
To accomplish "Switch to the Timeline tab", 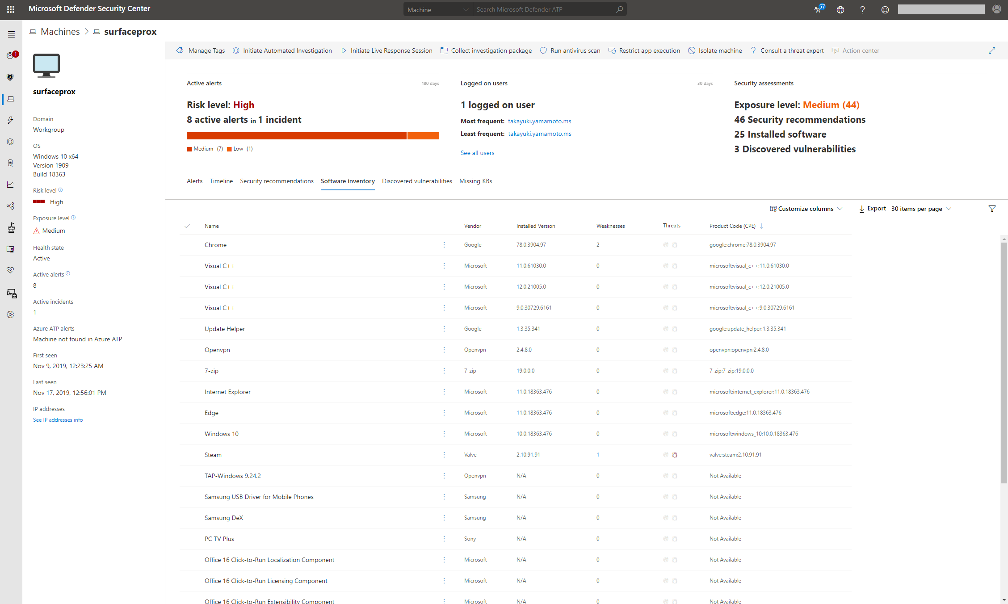I will pyautogui.click(x=221, y=181).
